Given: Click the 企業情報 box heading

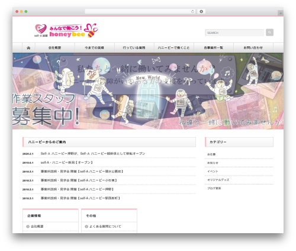Looking at the screenshot, I should point(34,215).
